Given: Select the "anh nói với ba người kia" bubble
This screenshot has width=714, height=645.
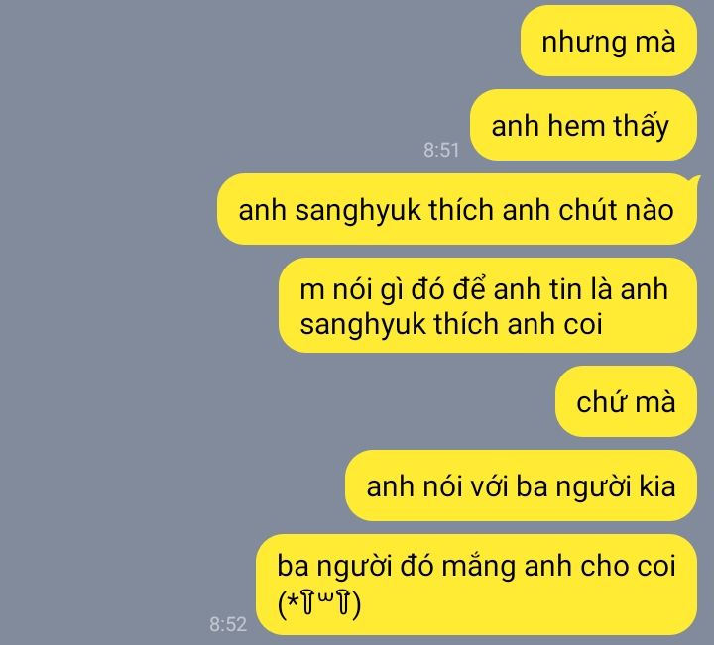Looking at the screenshot, I should (x=521, y=485).
